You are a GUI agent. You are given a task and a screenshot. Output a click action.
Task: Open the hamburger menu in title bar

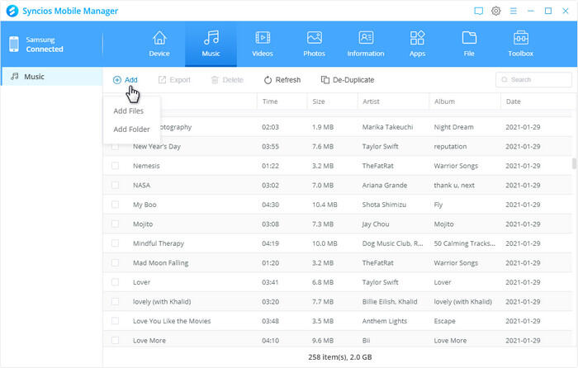(513, 11)
